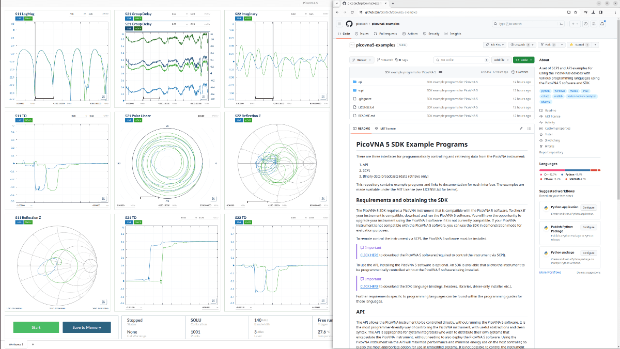
Task: Open chart options icon on S11 LogMag plot
Action: [x=103, y=96]
